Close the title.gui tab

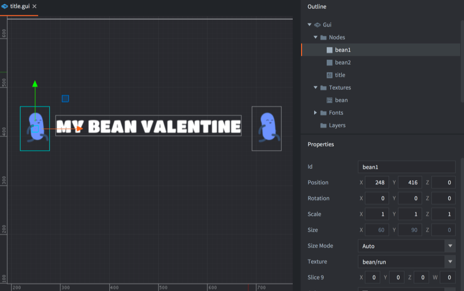click(x=35, y=7)
